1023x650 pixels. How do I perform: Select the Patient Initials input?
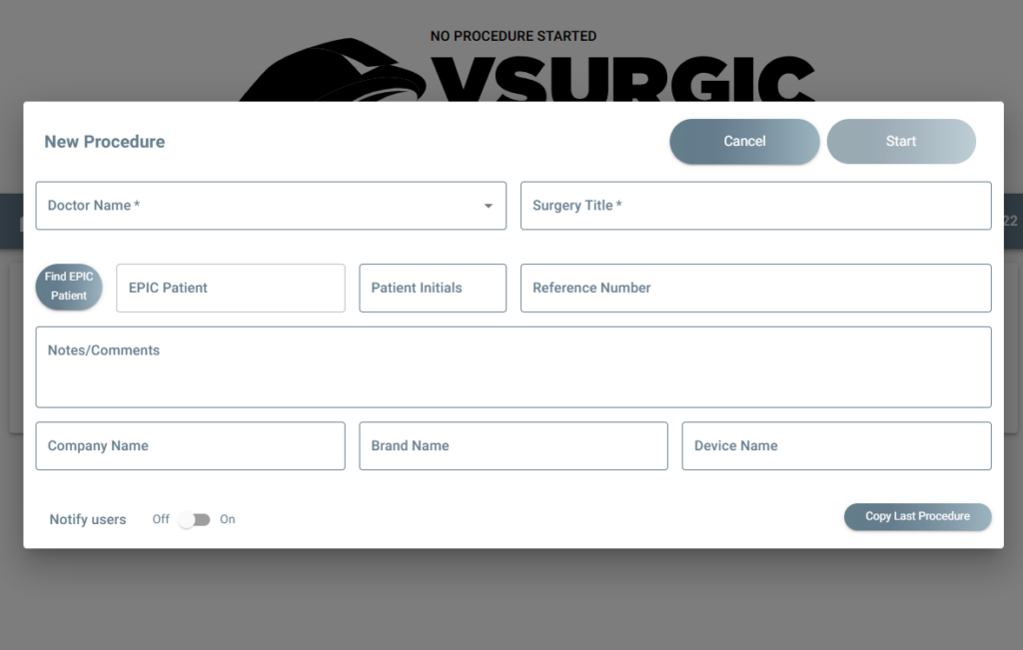(x=433, y=288)
